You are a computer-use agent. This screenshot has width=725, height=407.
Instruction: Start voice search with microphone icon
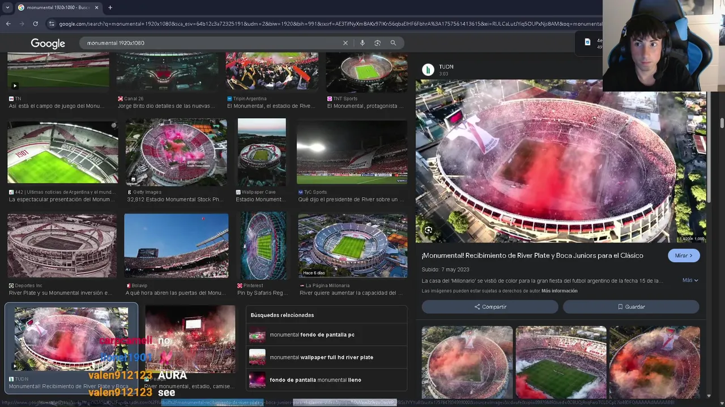[x=362, y=43]
